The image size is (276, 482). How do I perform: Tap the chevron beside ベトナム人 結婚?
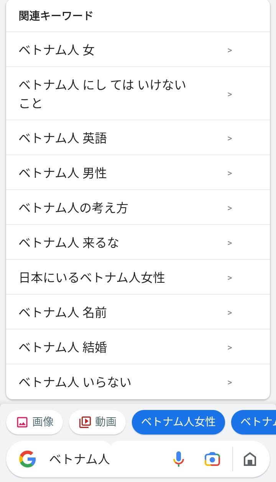(x=230, y=348)
